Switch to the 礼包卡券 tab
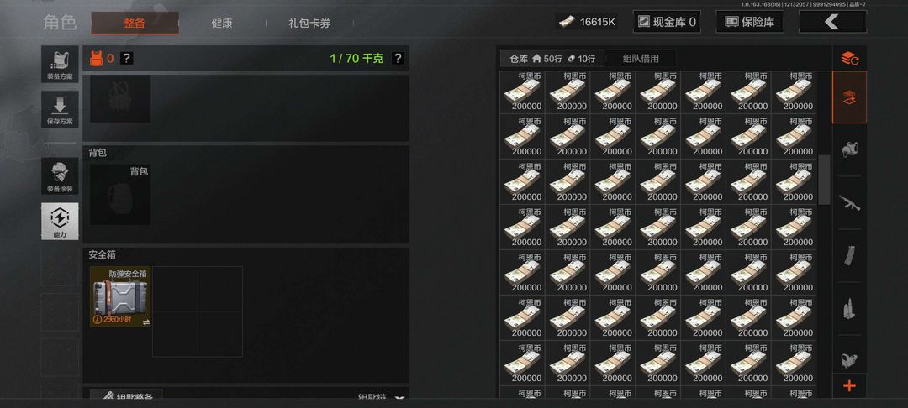 [309, 24]
